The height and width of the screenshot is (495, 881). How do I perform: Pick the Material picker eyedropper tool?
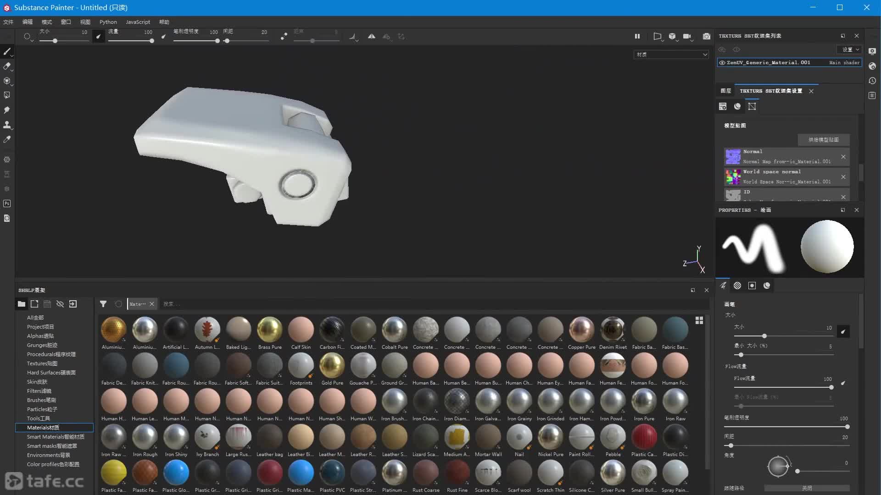pos(7,139)
